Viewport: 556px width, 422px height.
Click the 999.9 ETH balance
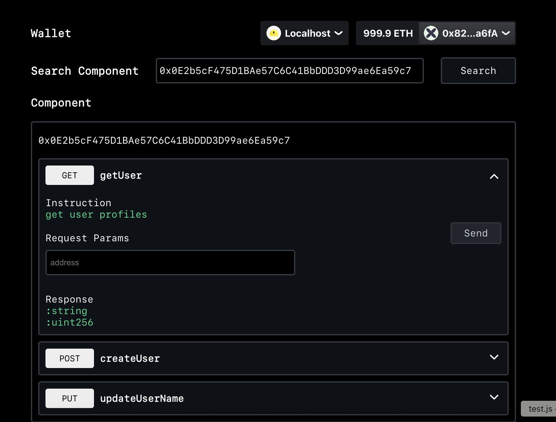388,33
